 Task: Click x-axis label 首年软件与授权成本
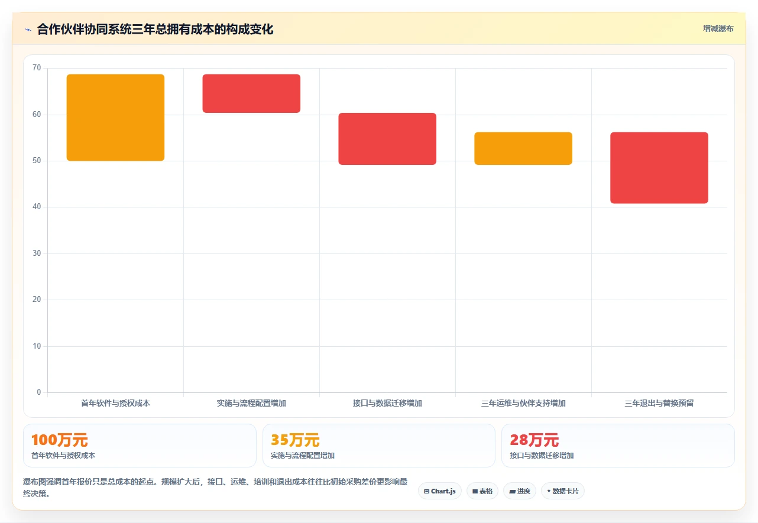[115, 404]
